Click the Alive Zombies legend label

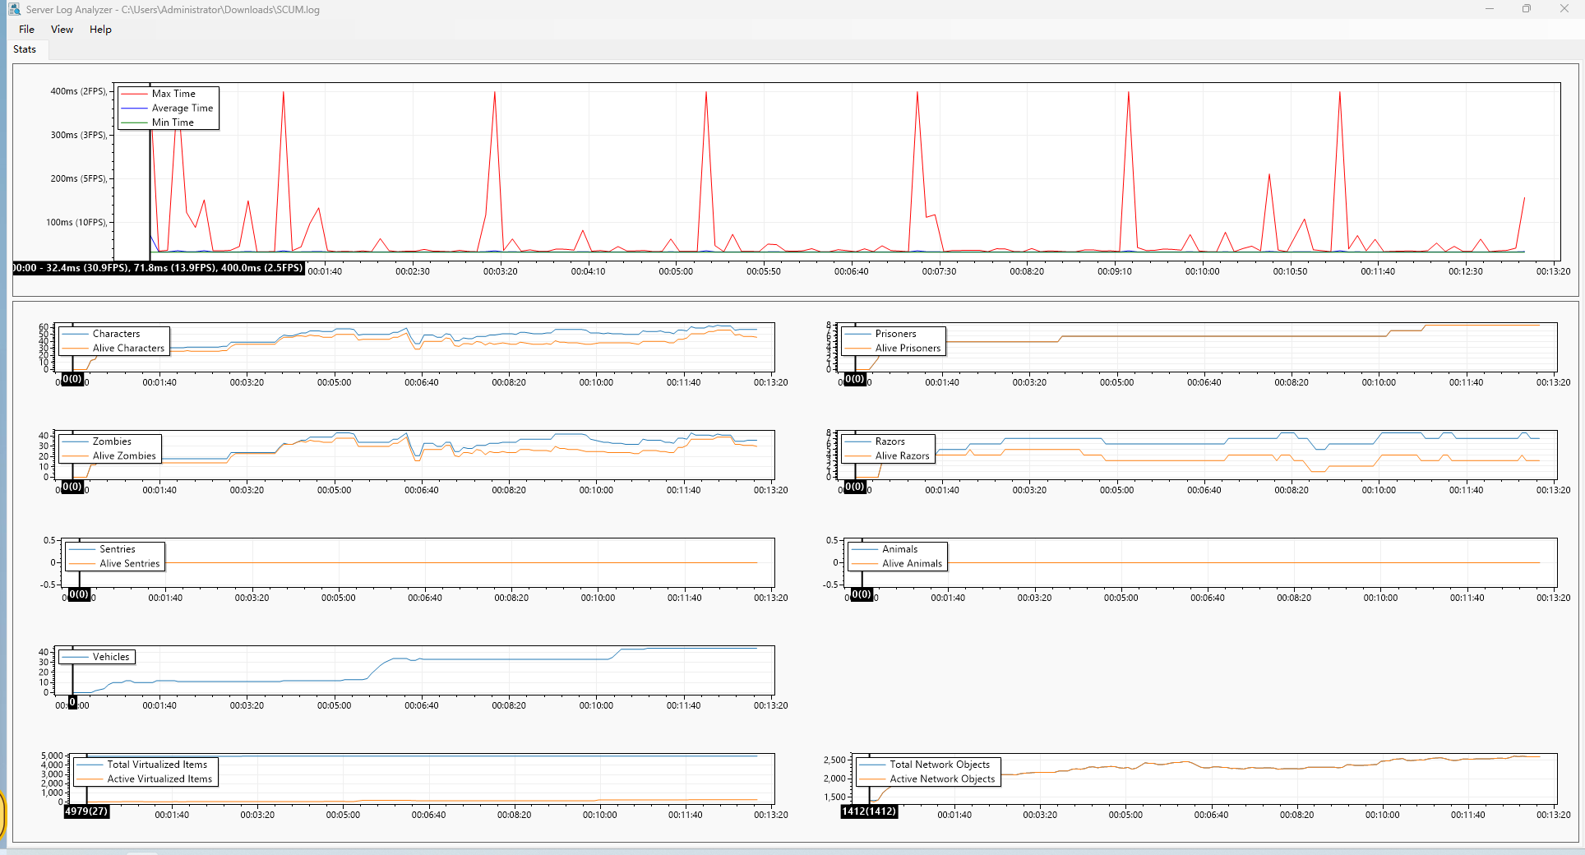coord(124,455)
